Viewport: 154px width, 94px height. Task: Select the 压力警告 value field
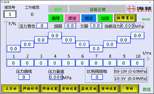(x=42, y=26)
